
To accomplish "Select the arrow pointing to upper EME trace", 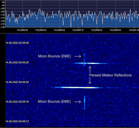I will point(78,56).
